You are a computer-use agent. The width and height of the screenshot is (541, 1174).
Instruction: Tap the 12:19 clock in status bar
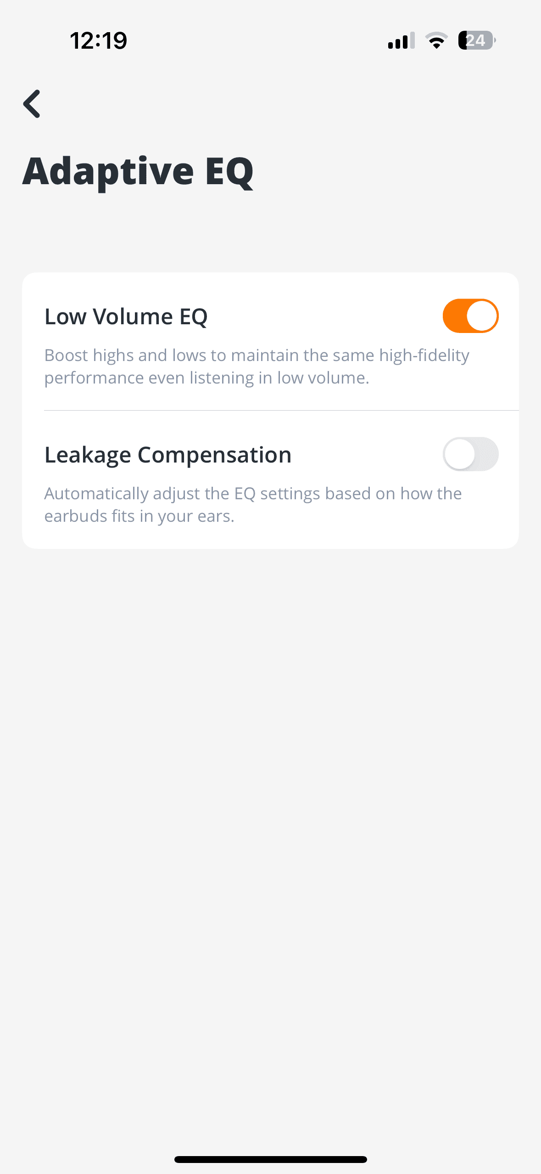point(99,40)
